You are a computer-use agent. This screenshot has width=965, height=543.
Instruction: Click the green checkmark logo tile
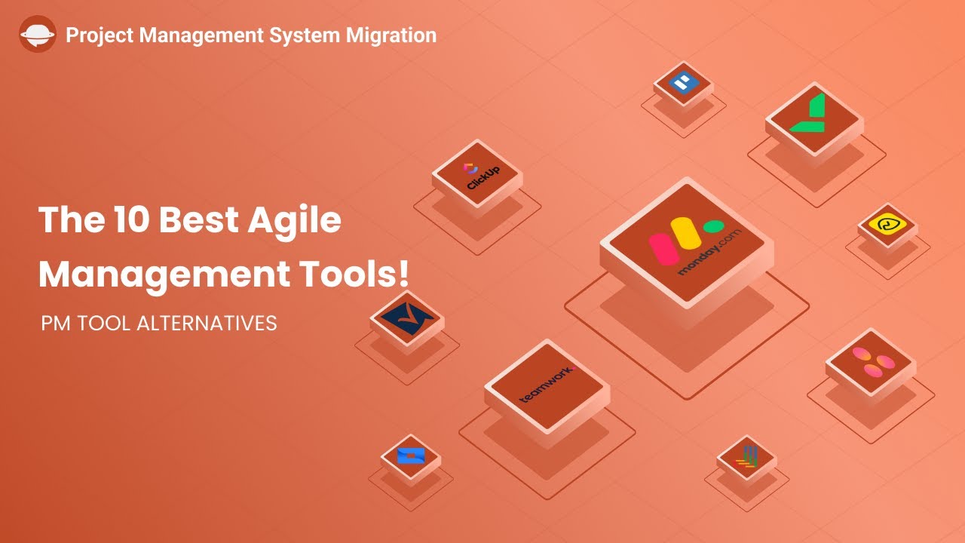click(813, 120)
